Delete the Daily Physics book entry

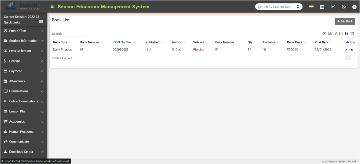click(x=352, y=50)
